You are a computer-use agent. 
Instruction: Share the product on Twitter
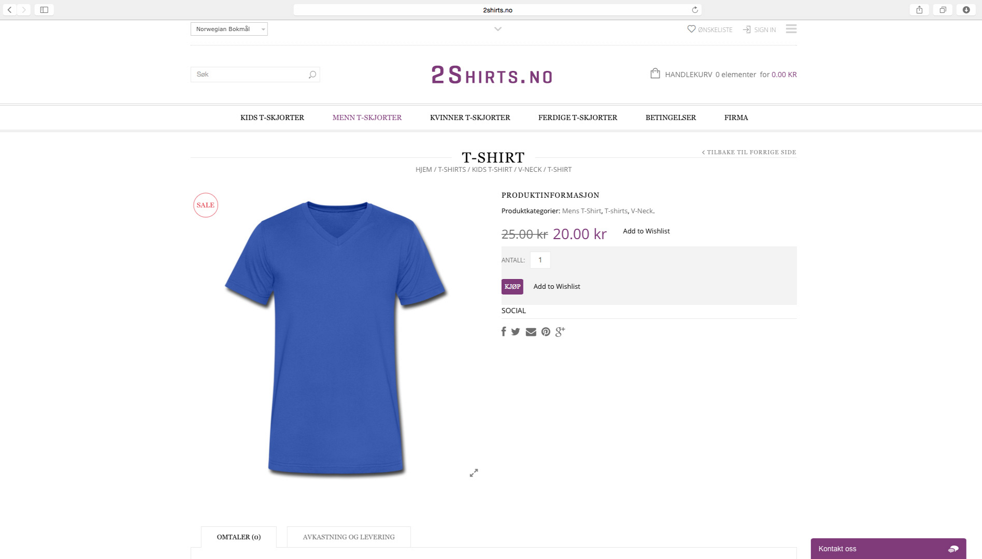(x=516, y=332)
